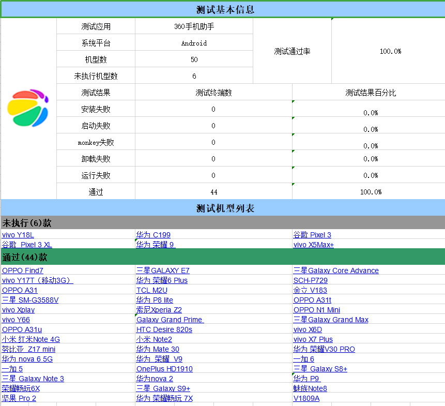Open the vivo X5Max+ link
Screen dimensions: 445x406
pyautogui.click(x=314, y=245)
